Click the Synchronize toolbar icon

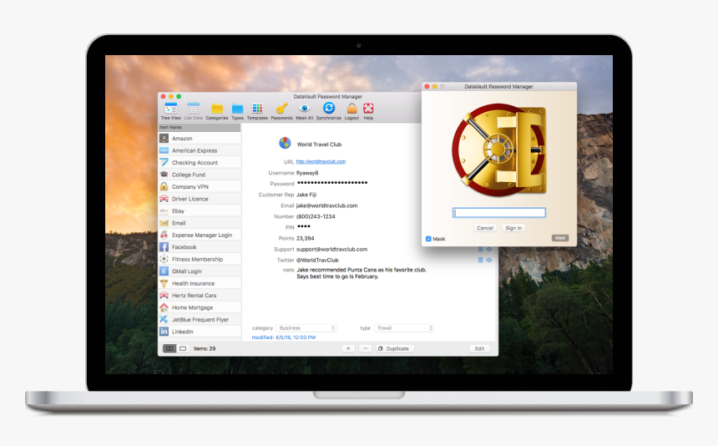329,111
